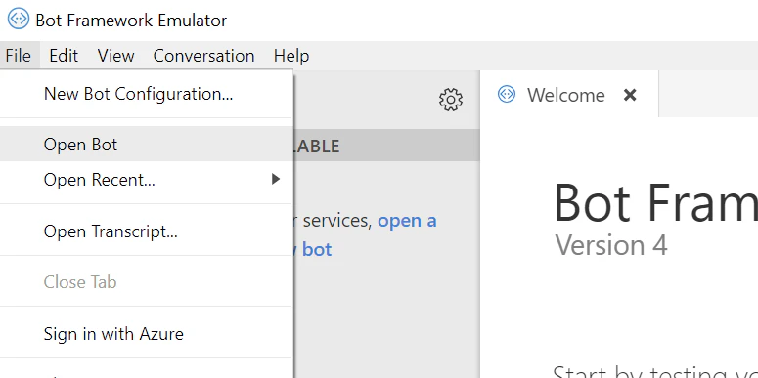
Task: Select Open Transcript... menu item
Action: tap(147, 231)
